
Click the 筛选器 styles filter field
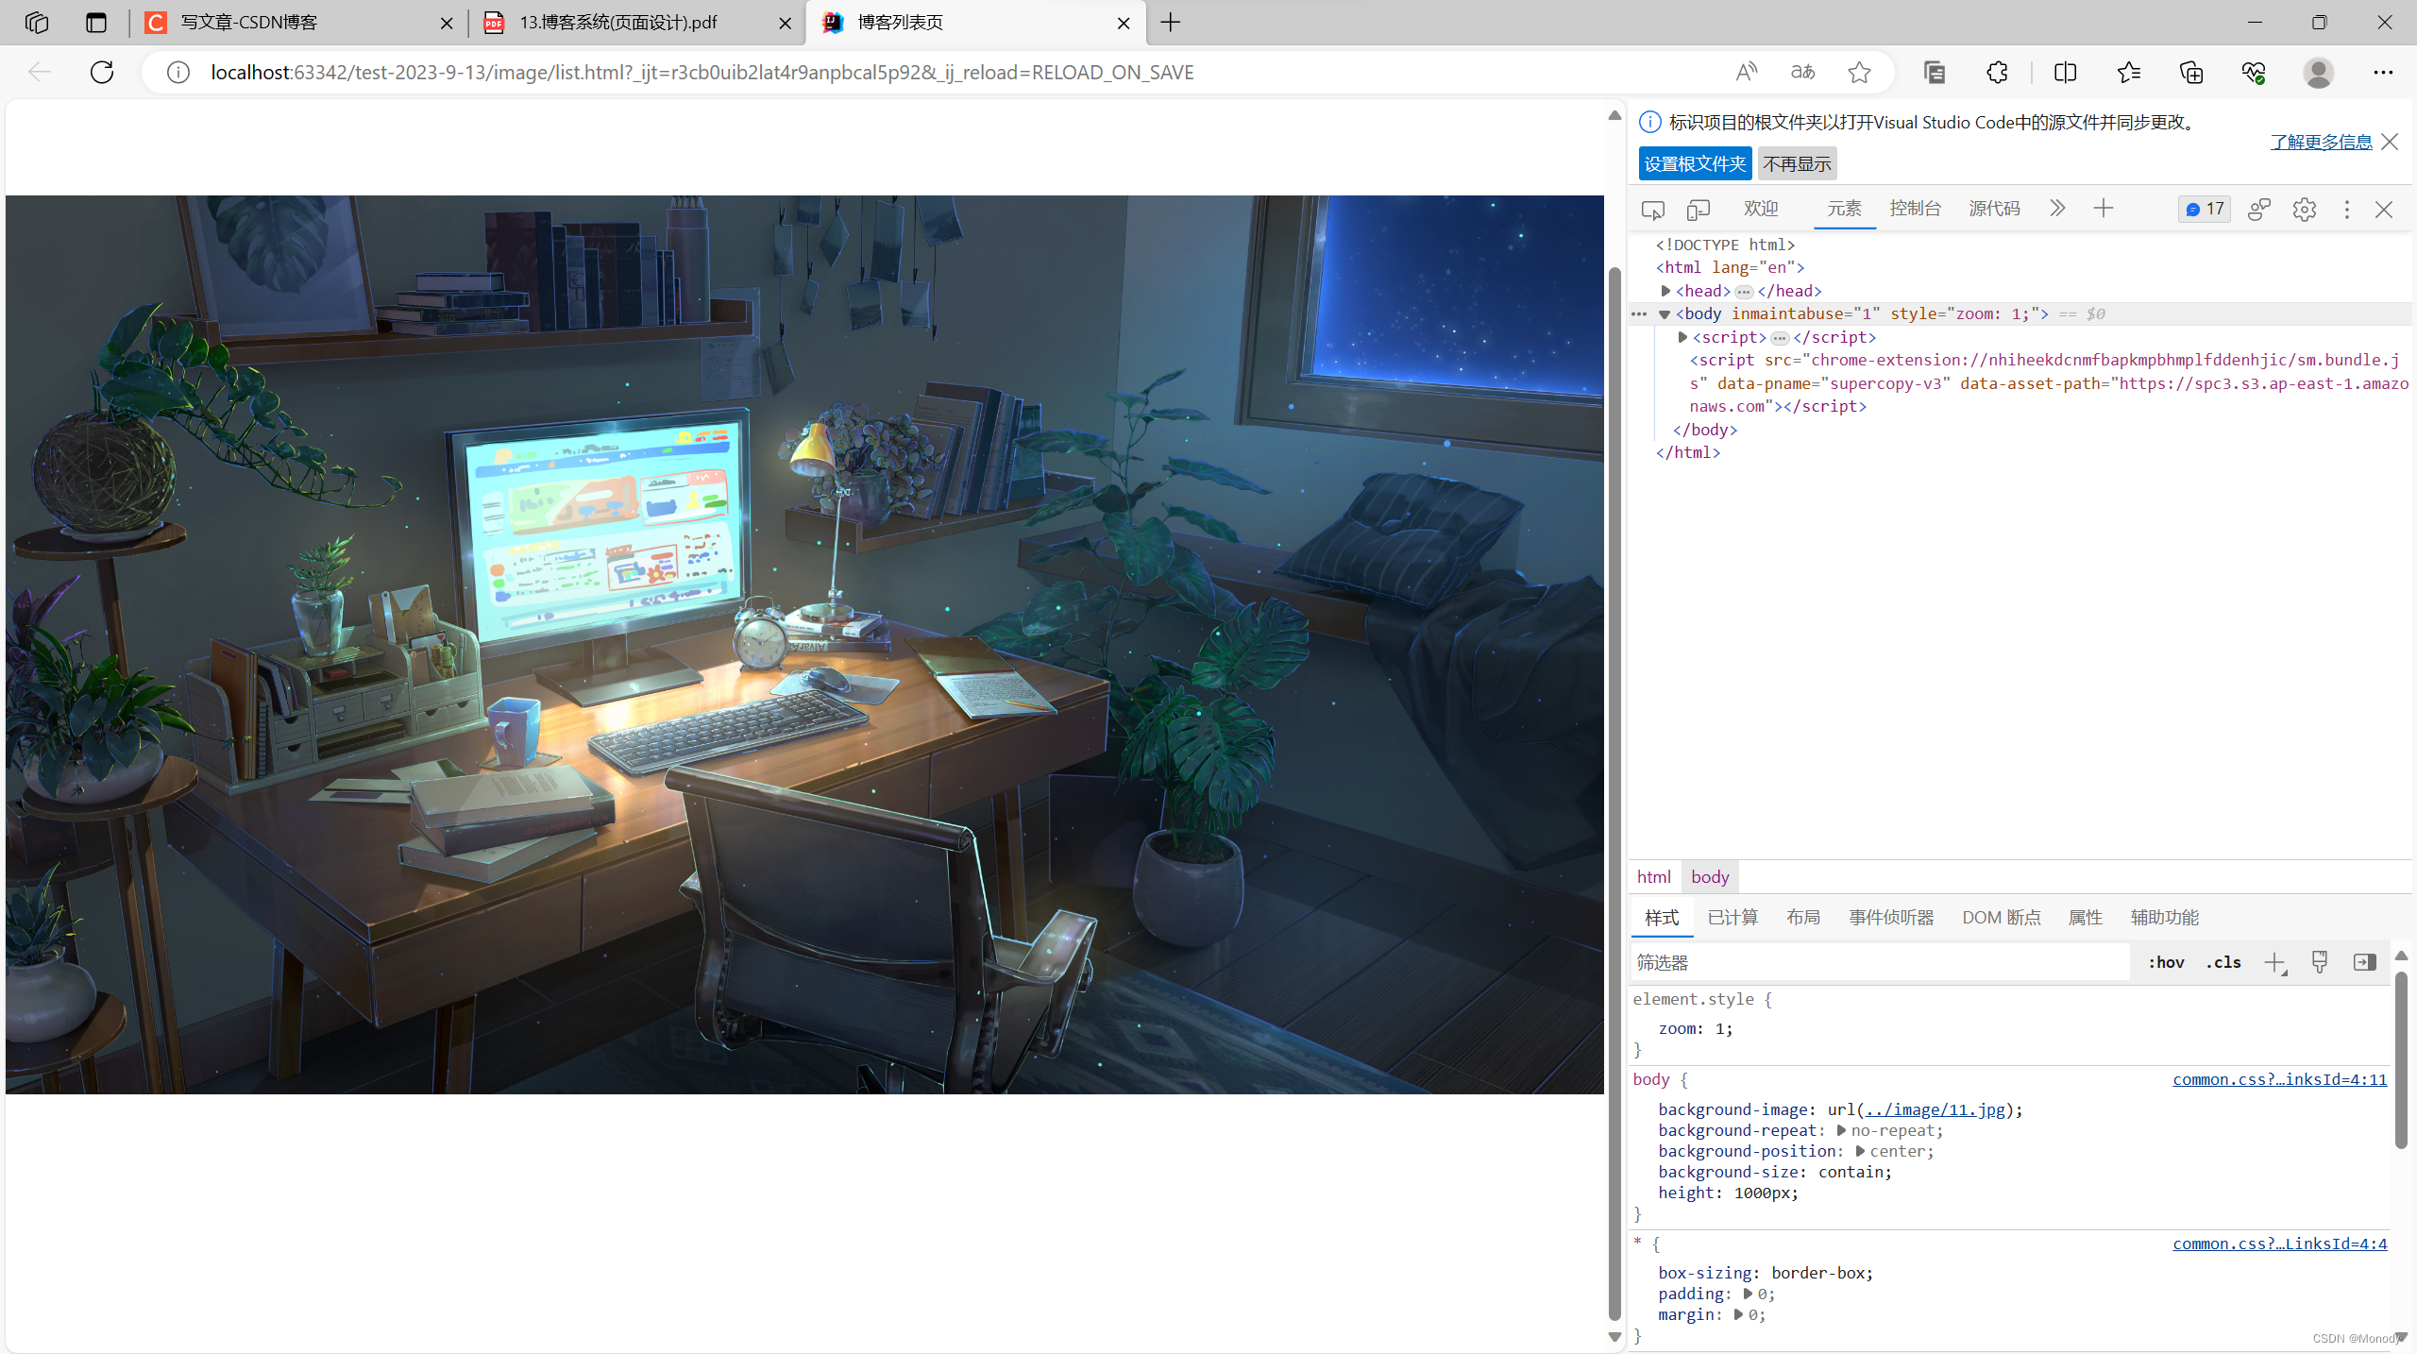coord(1879,962)
